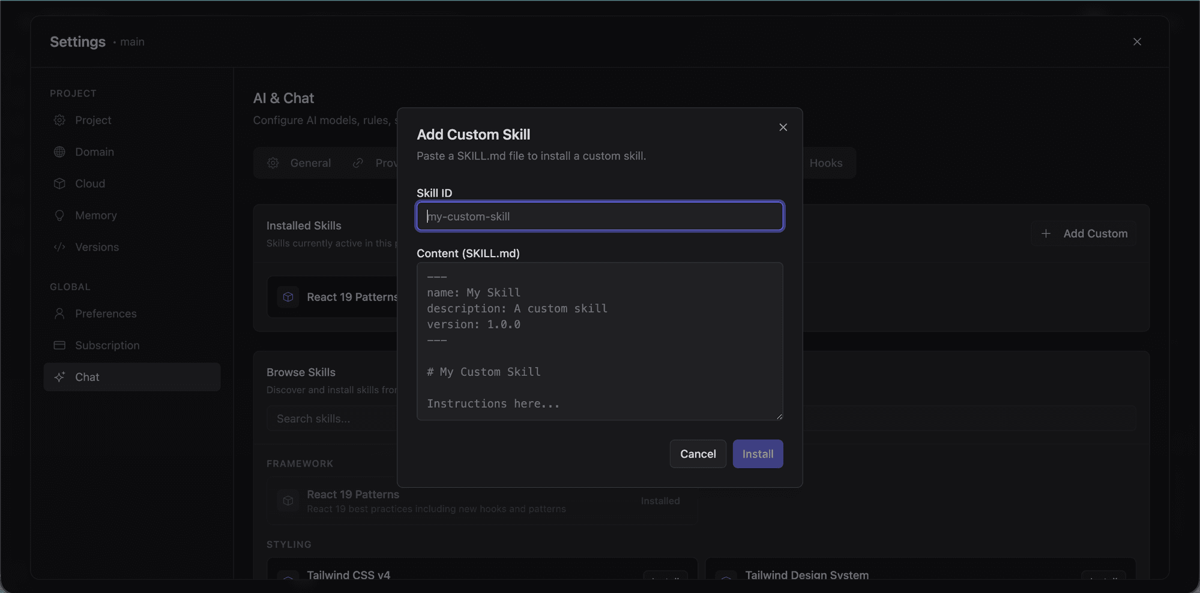Click the Framework React 19 Patterns cube icon
The width and height of the screenshot is (1200, 593).
[288, 501]
